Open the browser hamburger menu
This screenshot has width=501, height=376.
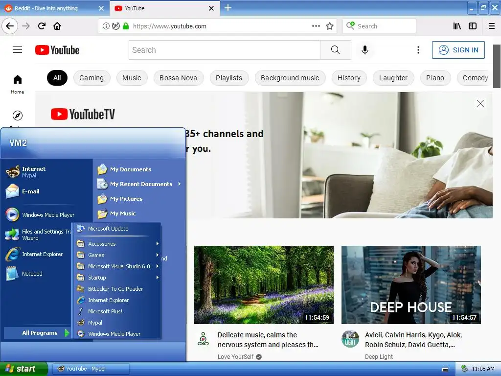(492, 26)
